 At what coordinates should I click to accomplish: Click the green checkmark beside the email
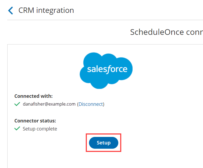tap(17, 104)
